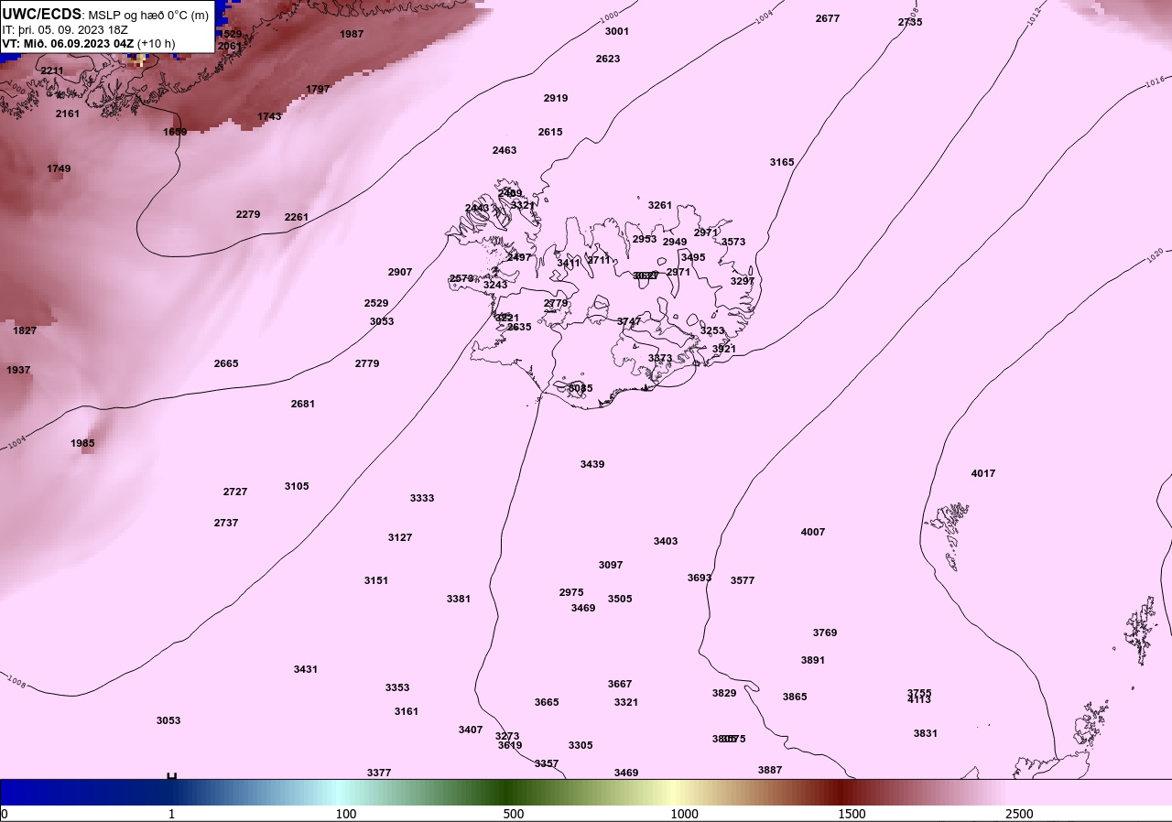Viewport: 1172px width, 822px height.
Task: Click the height value 3439
Action: (592, 464)
